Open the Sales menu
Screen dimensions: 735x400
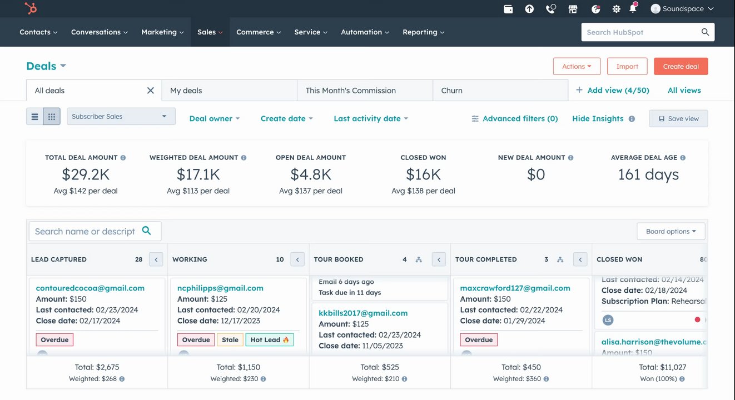pyautogui.click(x=210, y=32)
